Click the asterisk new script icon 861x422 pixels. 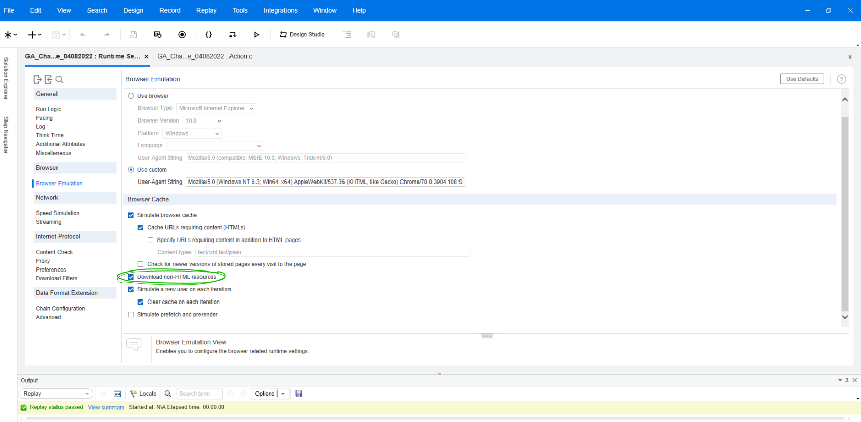8,35
